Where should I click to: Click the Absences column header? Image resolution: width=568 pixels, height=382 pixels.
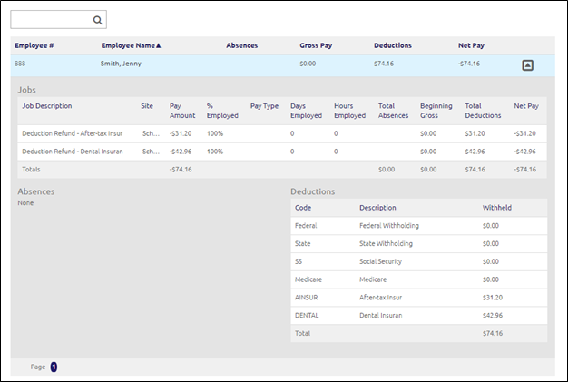tap(241, 44)
